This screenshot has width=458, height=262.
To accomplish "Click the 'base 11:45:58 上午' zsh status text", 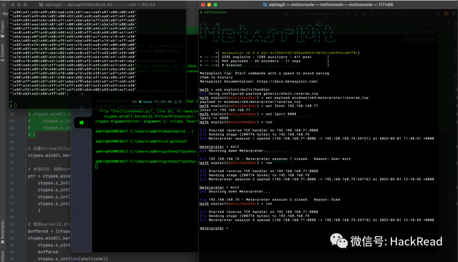I will click(x=162, y=102).
